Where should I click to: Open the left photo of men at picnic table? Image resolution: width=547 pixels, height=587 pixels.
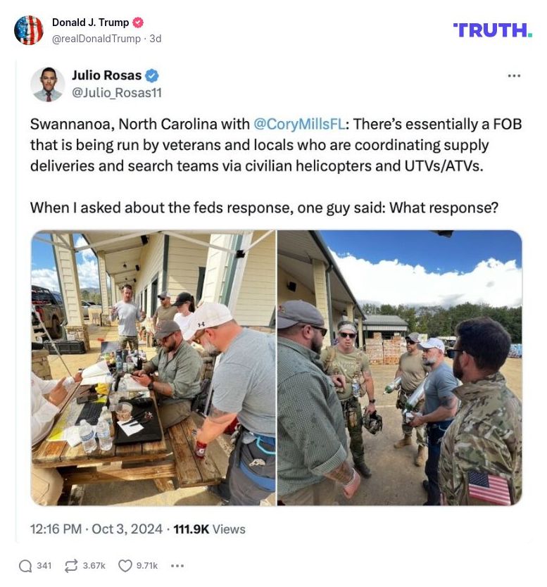(153, 367)
